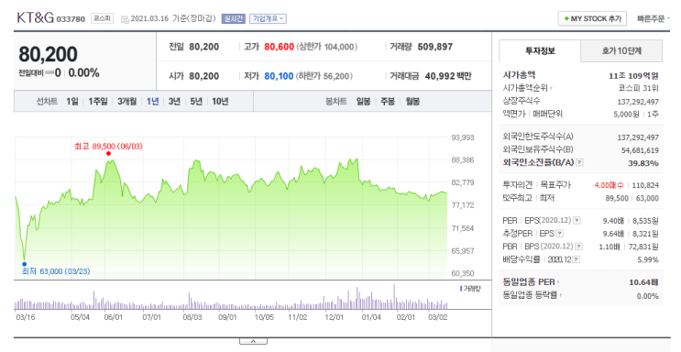Click the 거래대금 value 40,992 백만
Image resolution: width=681 pixels, height=352 pixels.
coord(448,76)
